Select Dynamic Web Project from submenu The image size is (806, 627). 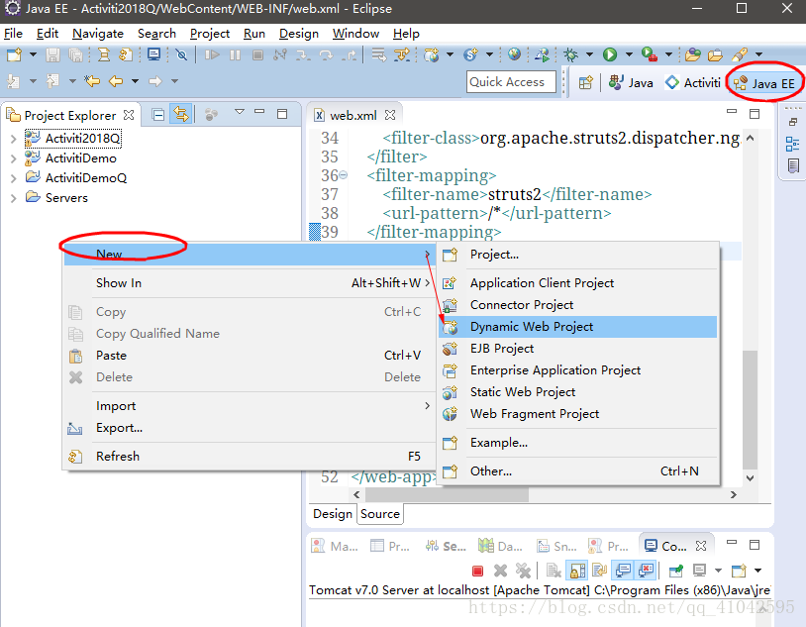pos(578,327)
